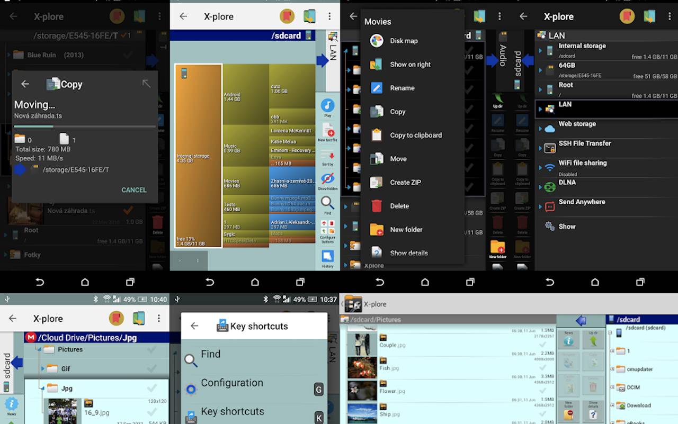Tap Find magnifier in disk map side toolbar
Screen dimensions: 678x424
327,205
